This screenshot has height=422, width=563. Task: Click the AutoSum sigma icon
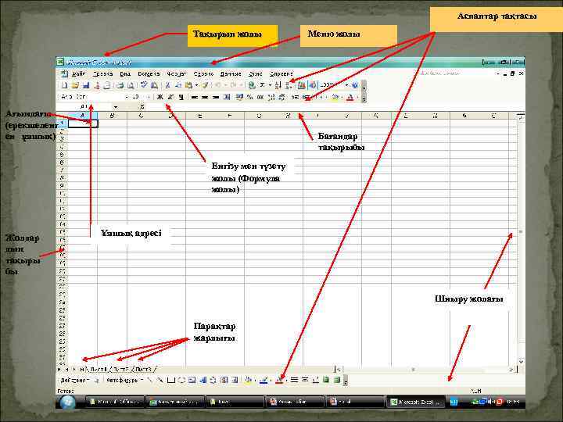263,85
